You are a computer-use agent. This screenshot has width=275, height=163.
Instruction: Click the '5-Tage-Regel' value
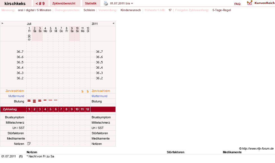pyautogui.click(x=221, y=10)
